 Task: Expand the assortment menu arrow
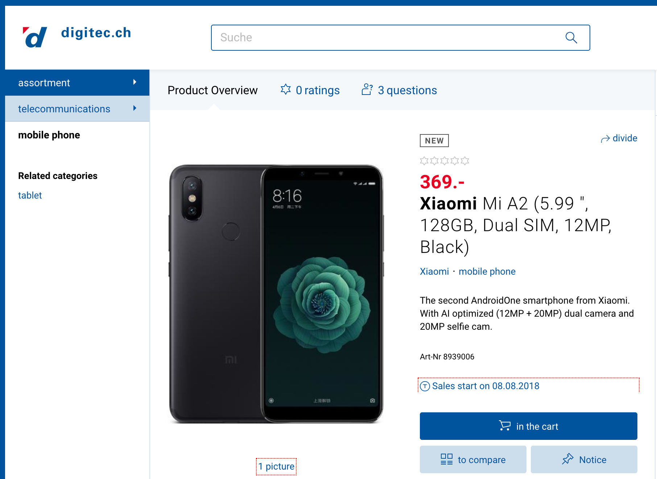135,82
